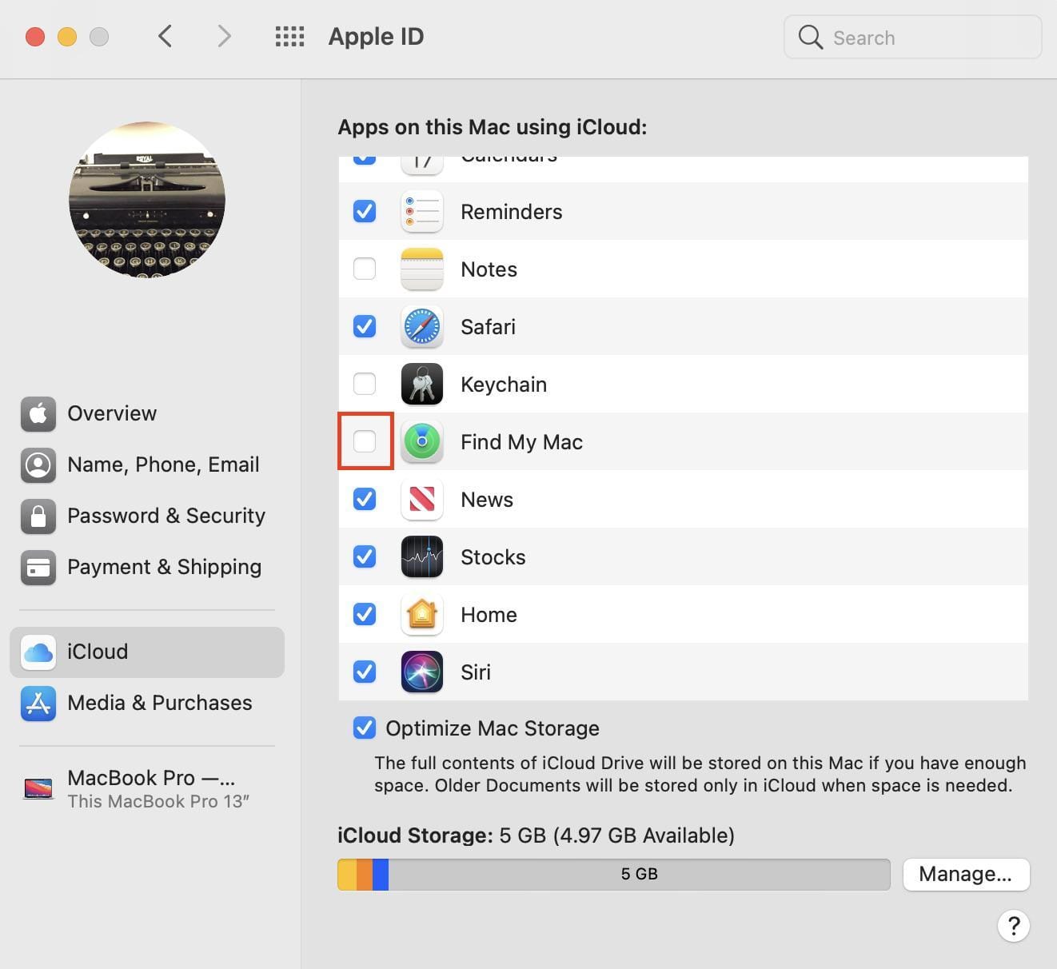
Task: Click the Reminders app icon
Action: [x=422, y=212]
